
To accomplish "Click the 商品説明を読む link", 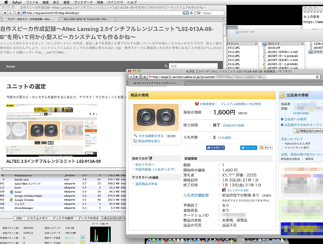I will pos(149,141).
